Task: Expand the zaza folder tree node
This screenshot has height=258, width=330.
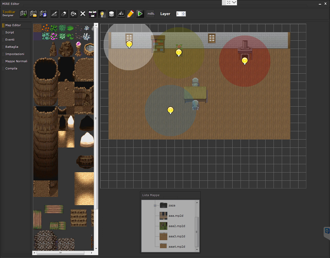Action: click(155, 205)
